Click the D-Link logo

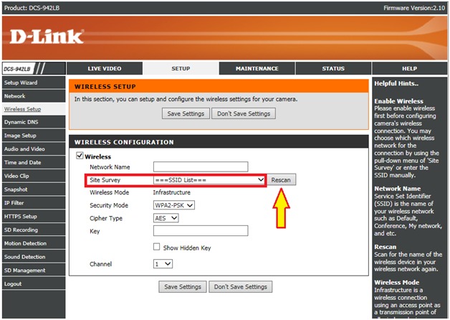coord(47,37)
